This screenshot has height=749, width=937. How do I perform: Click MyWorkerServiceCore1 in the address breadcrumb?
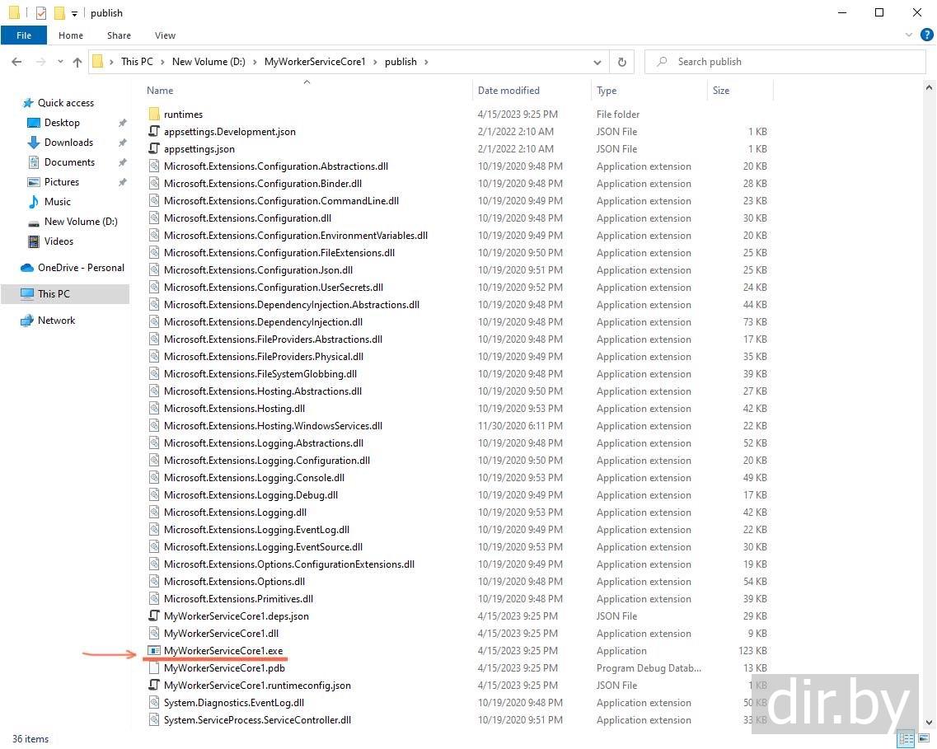tap(314, 62)
